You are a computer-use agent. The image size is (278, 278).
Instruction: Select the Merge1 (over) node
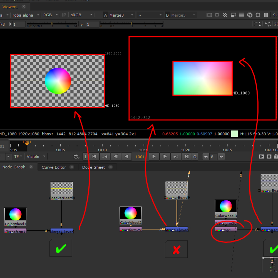(x=62, y=231)
